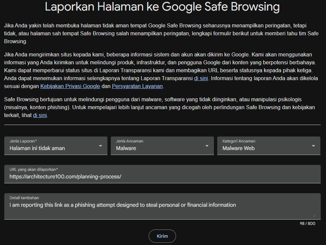Click the "Detail tambahan" field label
This screenshot has width=326, height=245.
click(24, 198)
